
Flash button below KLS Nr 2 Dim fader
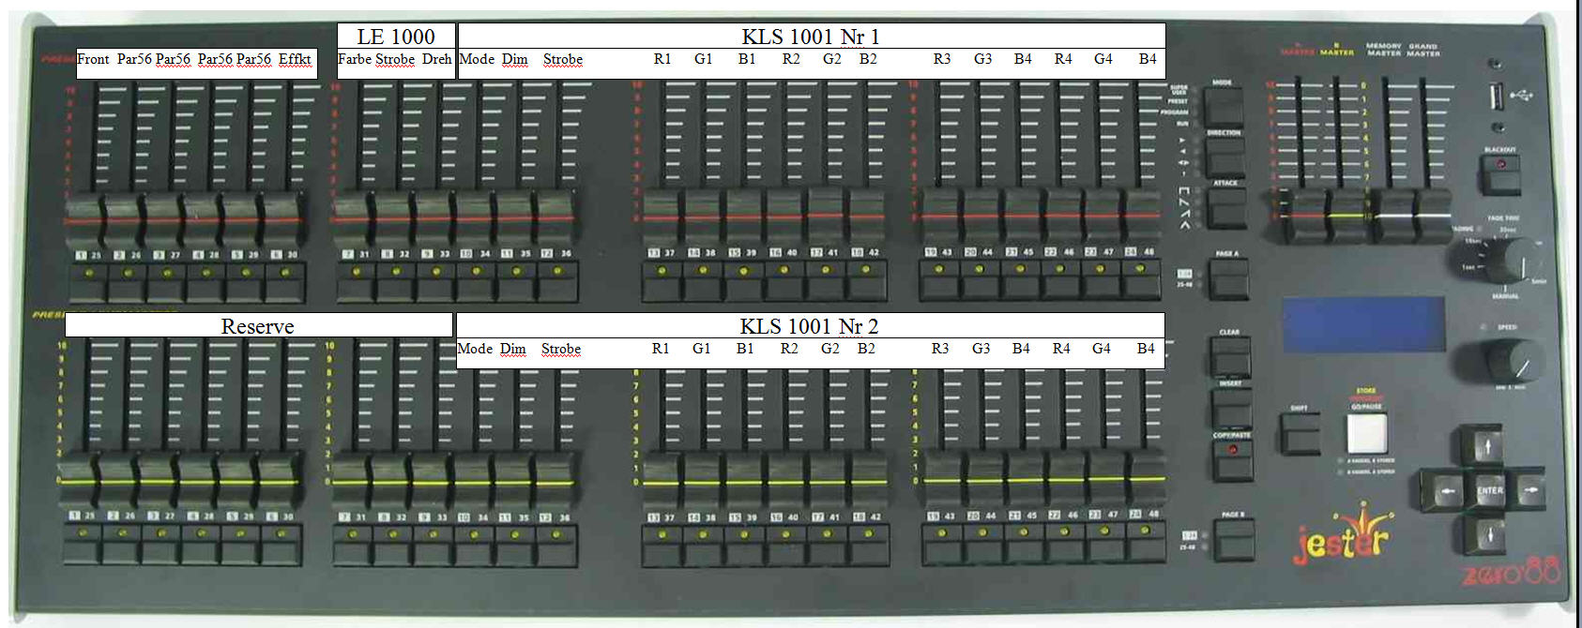coord(515,546)
